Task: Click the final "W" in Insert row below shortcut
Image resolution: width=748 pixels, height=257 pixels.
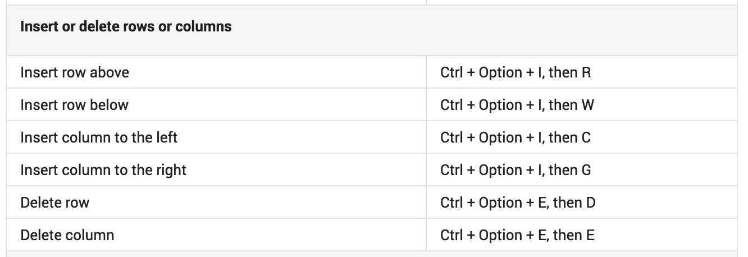Action: click(588, 105)
